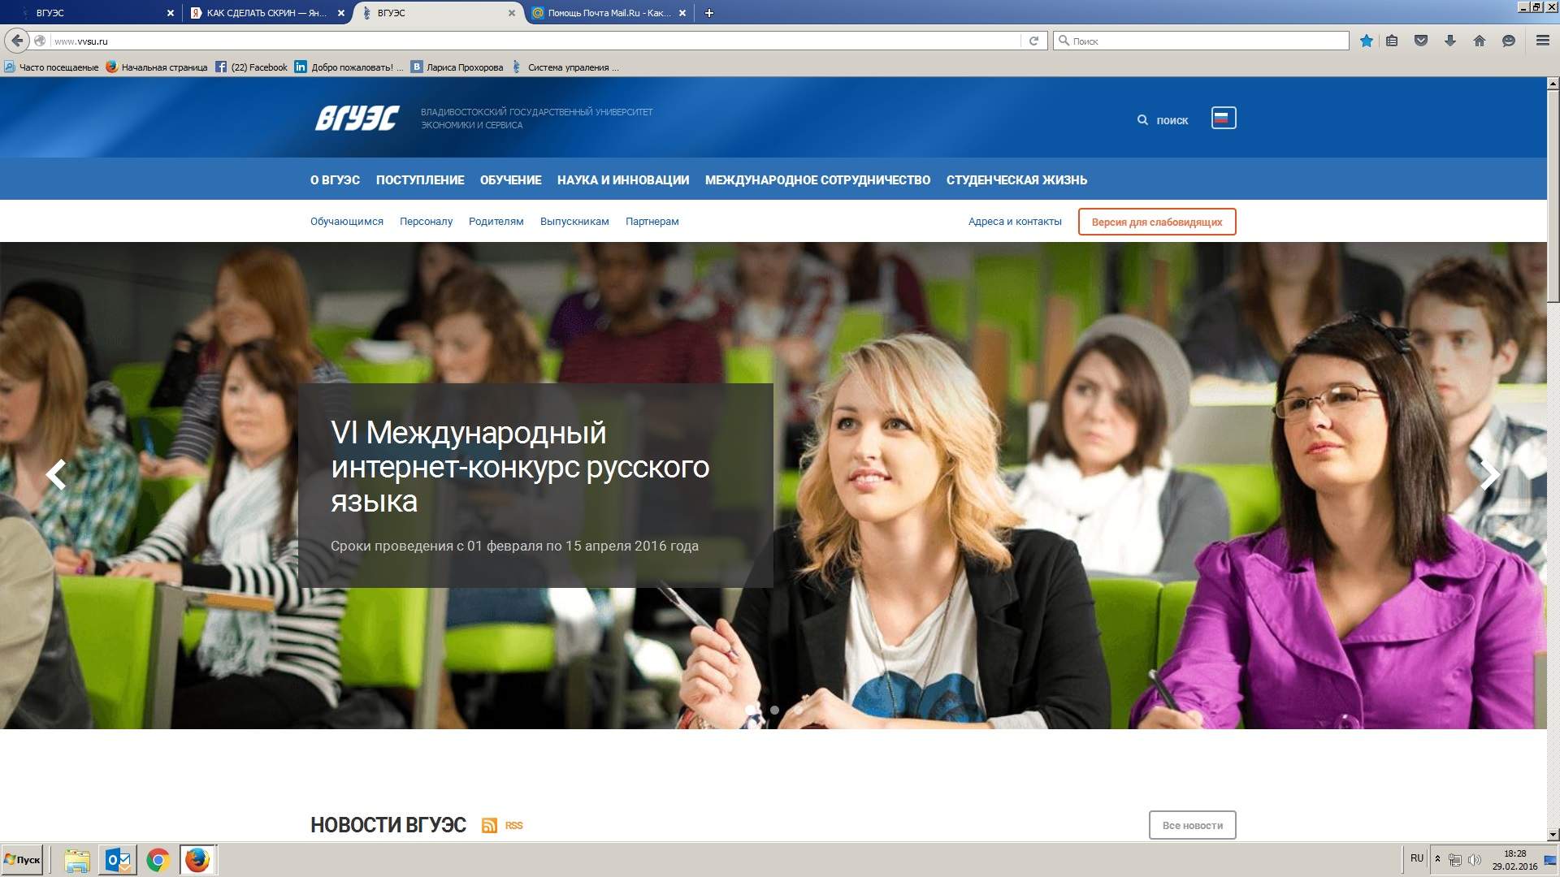Open the Firefox Hello chat icon
The image size is (1560, 877).
tap(1509, 41)
